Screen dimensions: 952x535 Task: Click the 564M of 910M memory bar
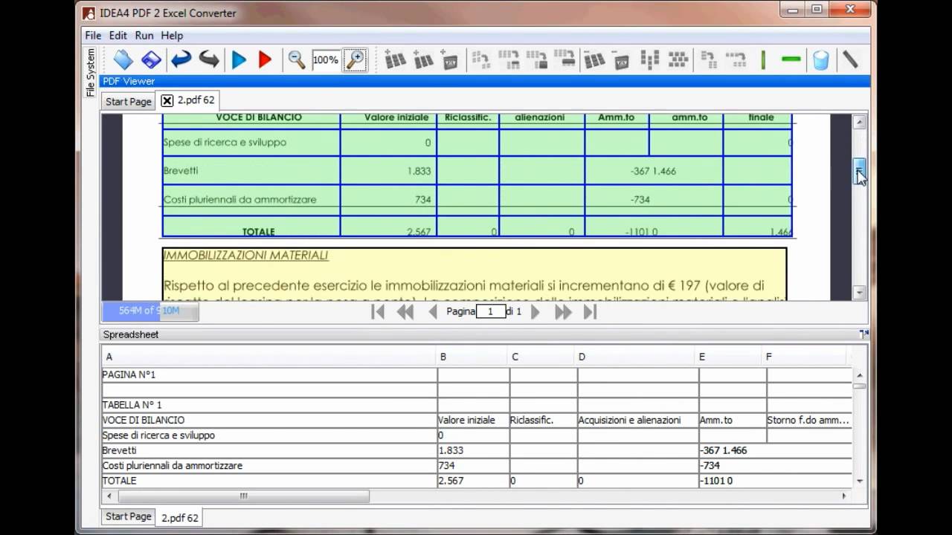pyautogui.click(x=150, y=311)
